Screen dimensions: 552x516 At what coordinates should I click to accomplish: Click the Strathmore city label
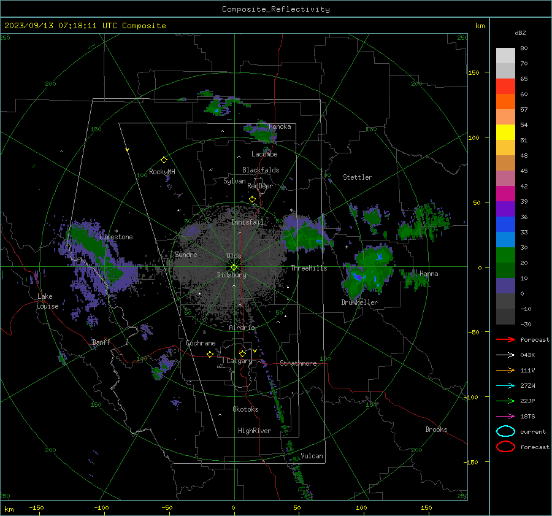click(x=298, y=363)
